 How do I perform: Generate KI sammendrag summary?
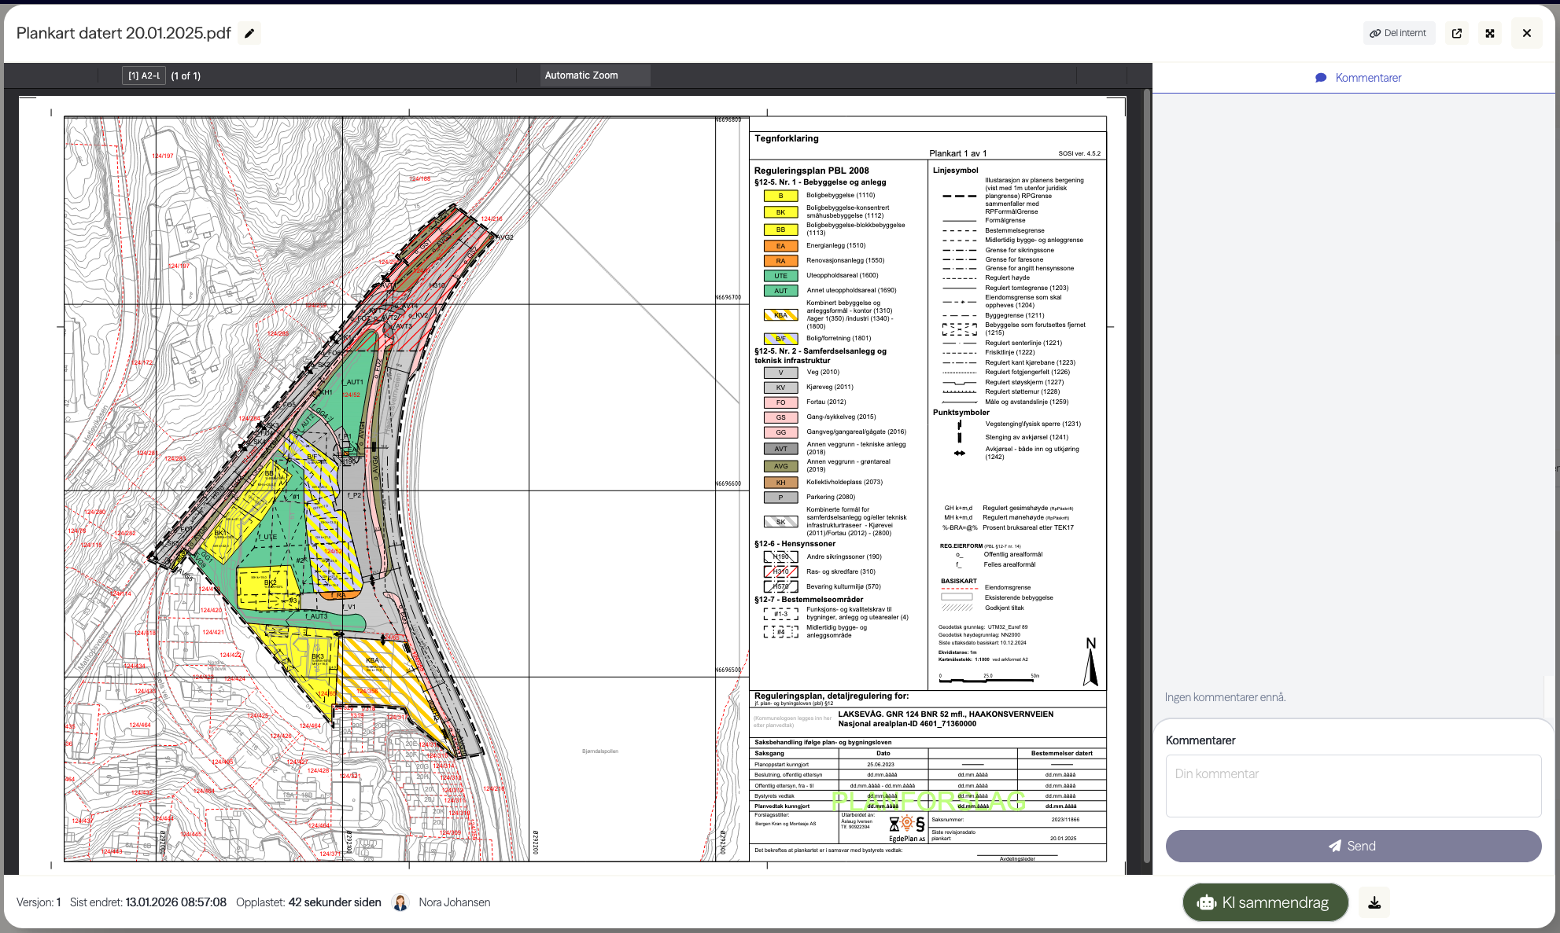click(x=1265, y=902)
